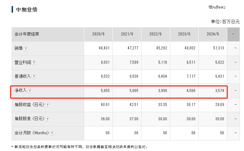Select the 2020/6 net income value 5,855
Viewport: 244px width, 151px height.
coord(104,91)
